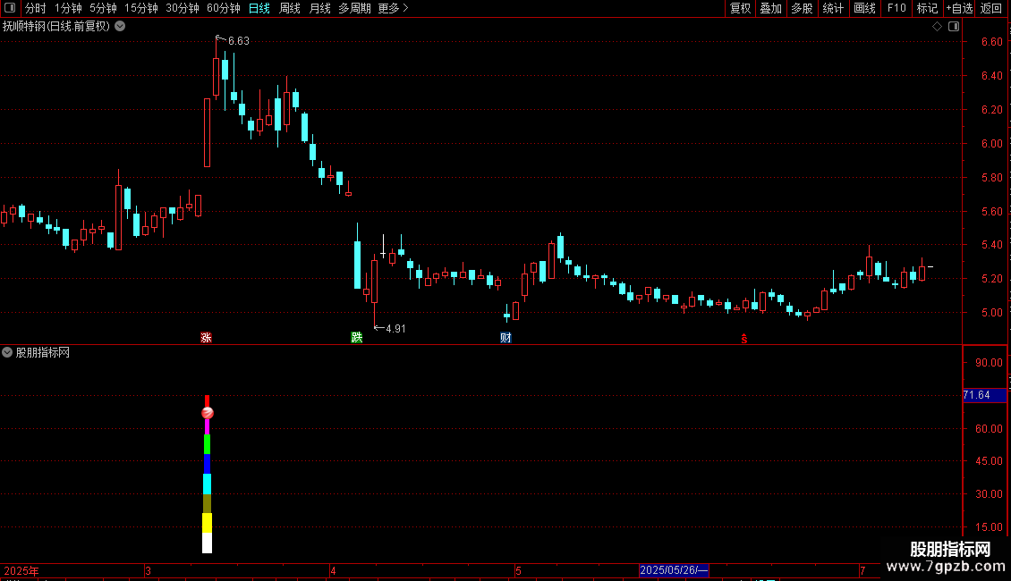Click the 统计 statistics button

(832, 8)
